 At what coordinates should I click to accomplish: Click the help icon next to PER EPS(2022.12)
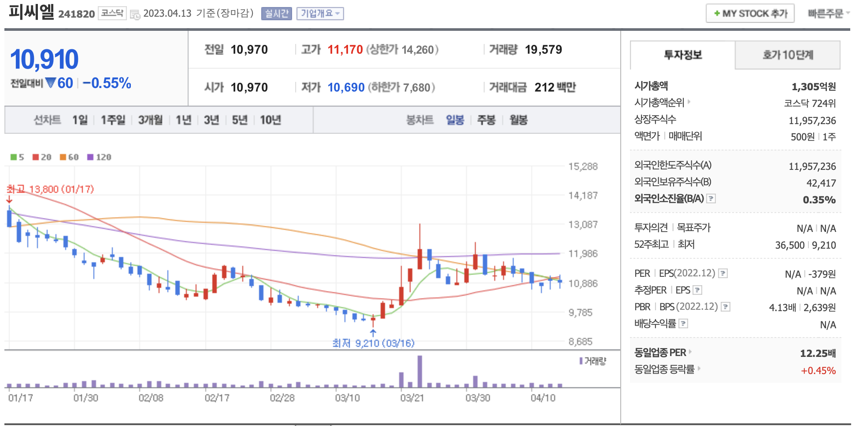coord(722,274)
